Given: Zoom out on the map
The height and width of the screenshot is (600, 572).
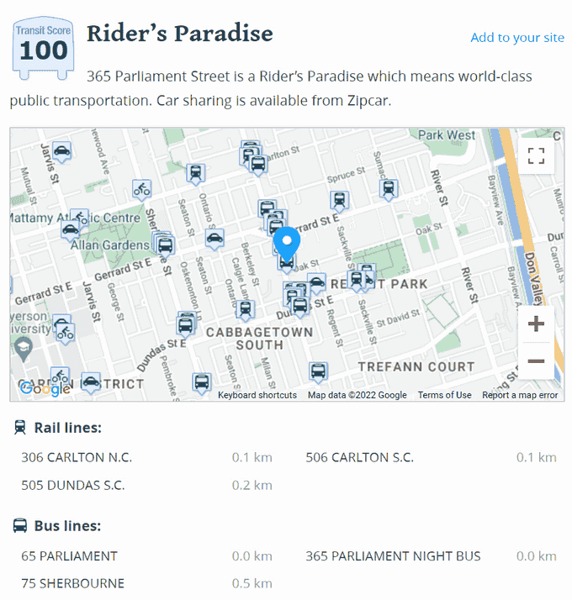Looking at the screenshot, I should [x=536, y=361].
